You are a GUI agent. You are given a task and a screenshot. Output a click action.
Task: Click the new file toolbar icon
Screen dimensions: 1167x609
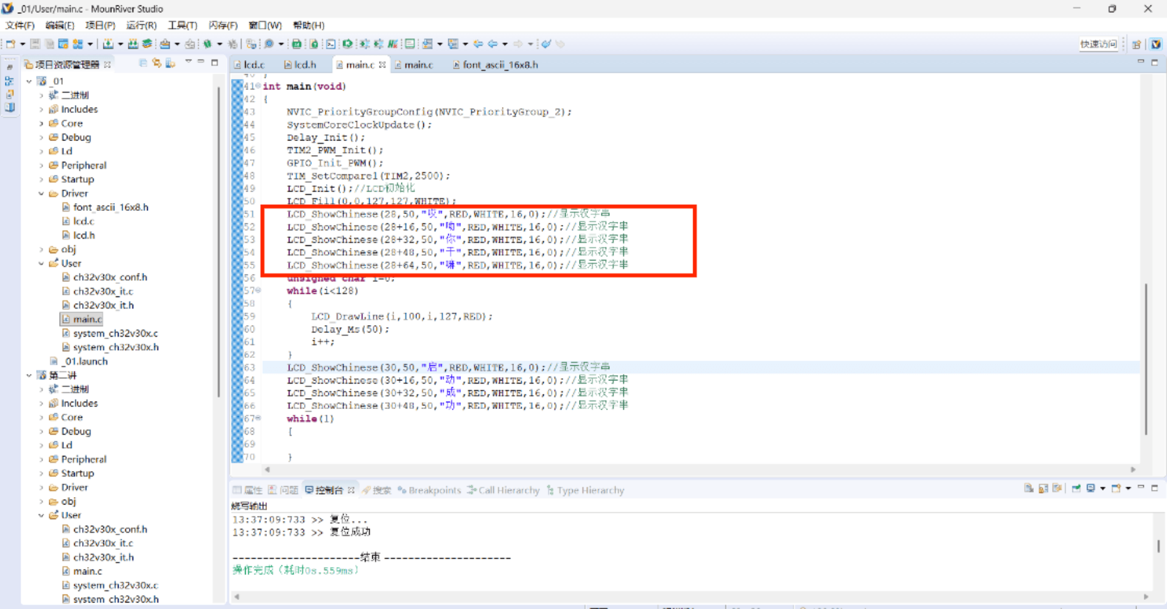[x=10, y=44]
